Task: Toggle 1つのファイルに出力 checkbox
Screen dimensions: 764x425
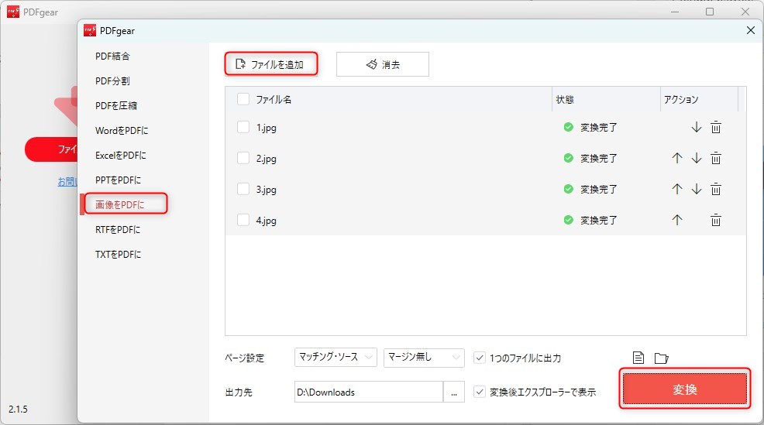Action: coord(480,358)
